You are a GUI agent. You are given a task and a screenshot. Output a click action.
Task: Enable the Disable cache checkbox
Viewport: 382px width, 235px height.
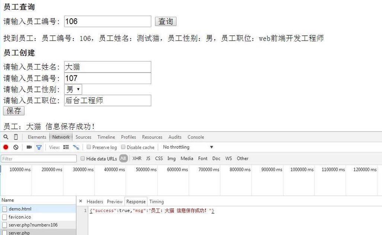pos(123,147)
